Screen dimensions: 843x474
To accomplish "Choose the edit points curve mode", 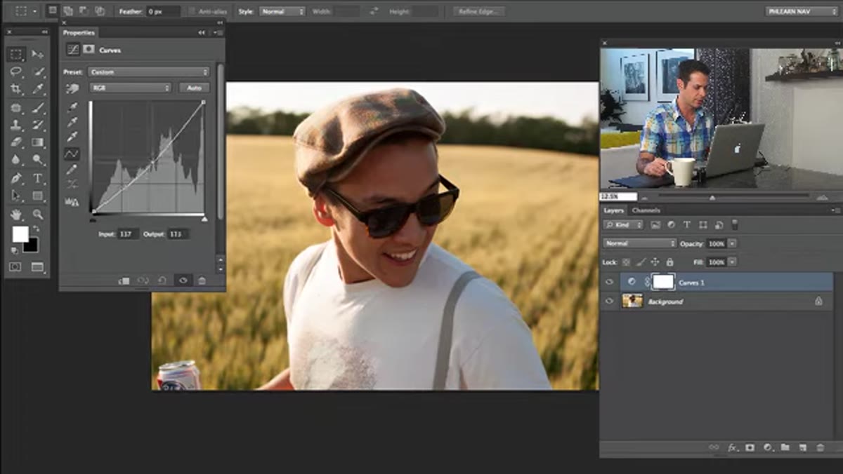I will 72,154.
